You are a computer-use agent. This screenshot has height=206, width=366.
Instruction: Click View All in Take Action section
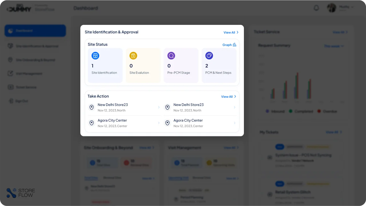tap(229, 97)
